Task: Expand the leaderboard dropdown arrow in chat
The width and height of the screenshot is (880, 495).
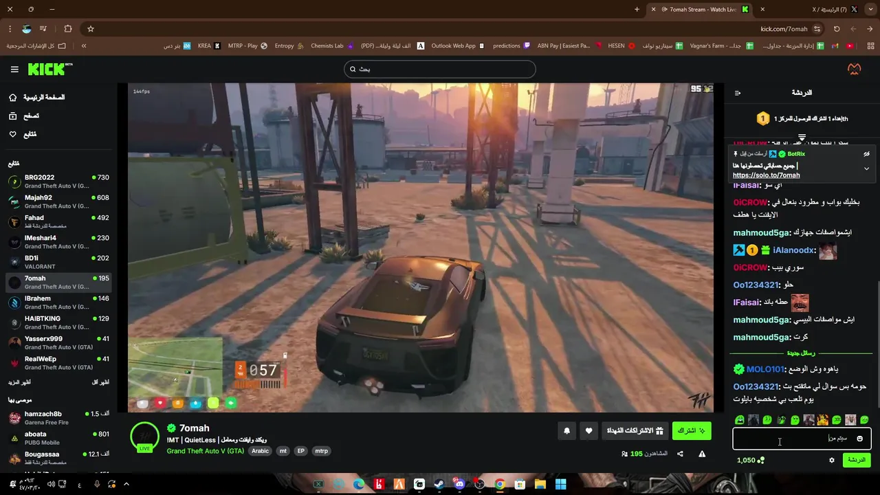Action: (x=802, y=137)
